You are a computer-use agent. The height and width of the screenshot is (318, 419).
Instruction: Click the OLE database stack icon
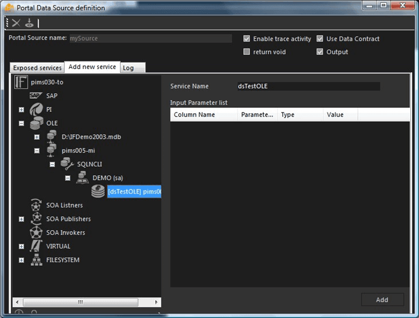tap(37, 123)
